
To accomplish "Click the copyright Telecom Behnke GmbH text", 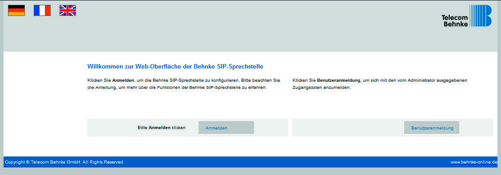I will 64,162.
